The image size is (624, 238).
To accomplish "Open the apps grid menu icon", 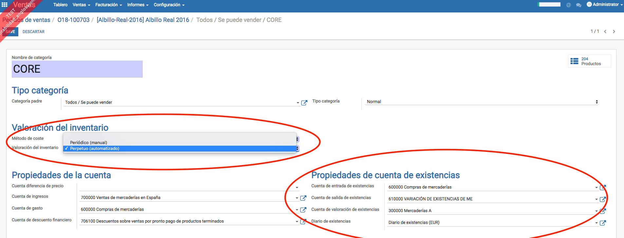I will click(5, 5).
